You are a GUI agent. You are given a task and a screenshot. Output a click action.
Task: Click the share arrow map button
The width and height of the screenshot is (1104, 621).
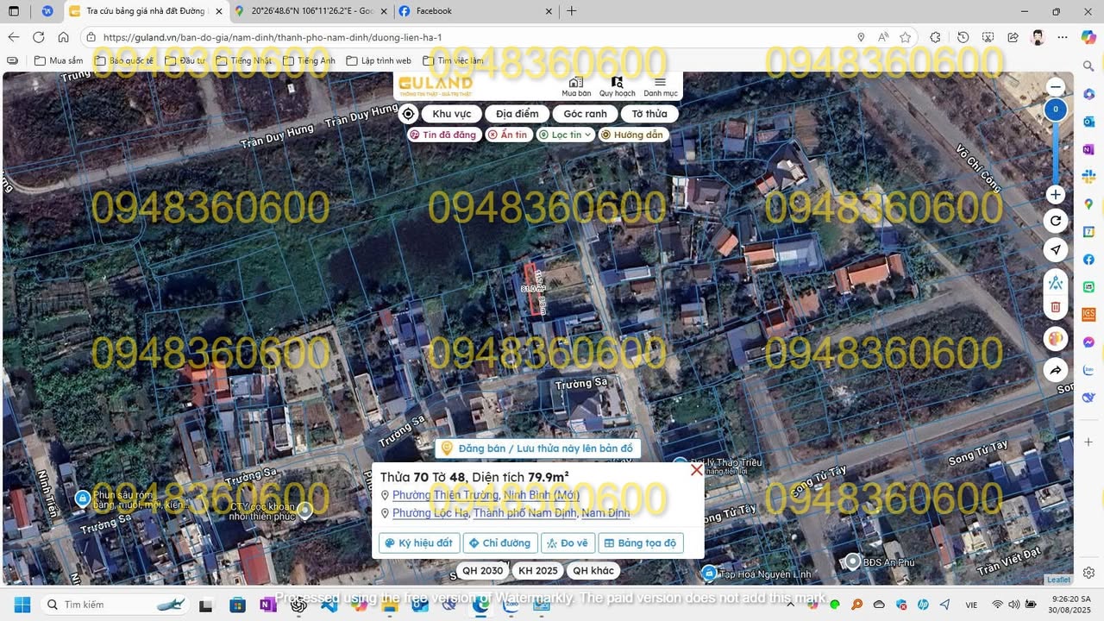click(x=1056, y=371)
